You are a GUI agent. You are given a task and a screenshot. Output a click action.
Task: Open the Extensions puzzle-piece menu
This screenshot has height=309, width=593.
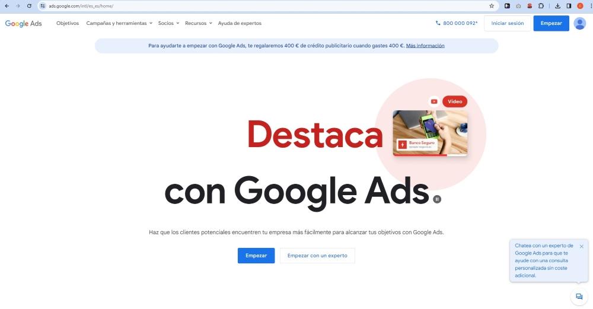click(541, 6)
